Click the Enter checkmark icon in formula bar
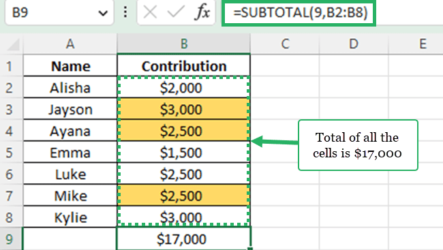443x250 pixels. point(176,12)
